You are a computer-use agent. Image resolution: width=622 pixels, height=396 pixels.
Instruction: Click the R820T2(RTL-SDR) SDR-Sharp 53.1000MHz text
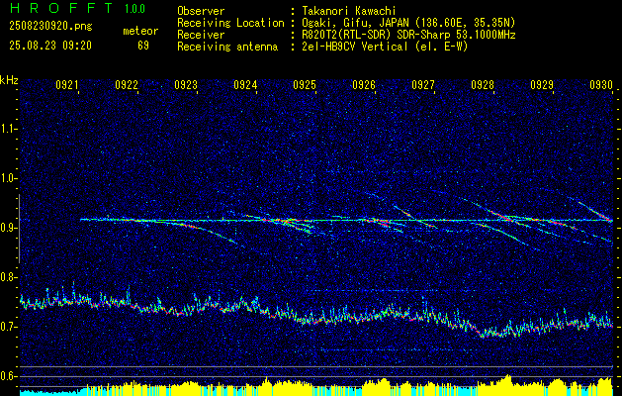tap(409, 35)
